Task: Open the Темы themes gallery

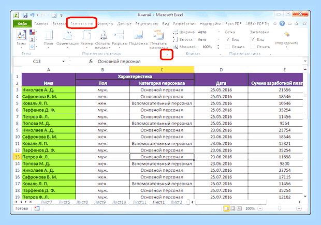Action: [x=21, y=39]
